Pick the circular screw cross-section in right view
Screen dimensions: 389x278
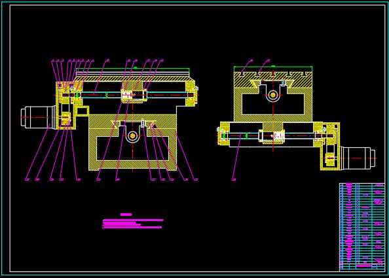[273, 95]
